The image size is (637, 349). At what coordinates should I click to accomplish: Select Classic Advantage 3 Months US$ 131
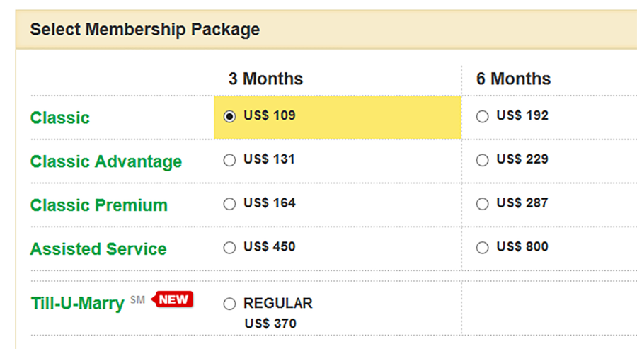[x=229, y=160]
